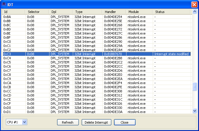
Task: Click the vertical scrollbar thumb
Action: 195,86
